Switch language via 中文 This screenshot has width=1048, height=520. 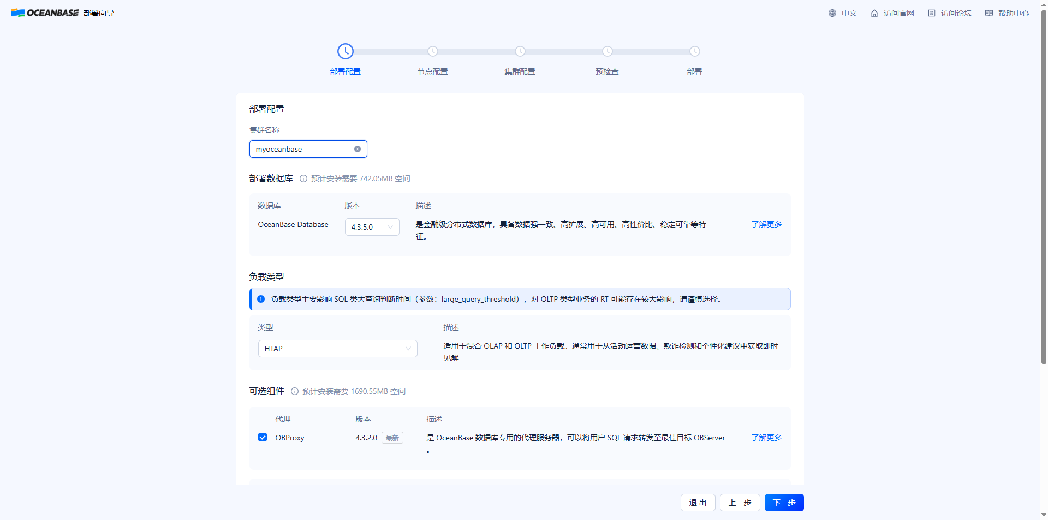[x=849, y=13]
